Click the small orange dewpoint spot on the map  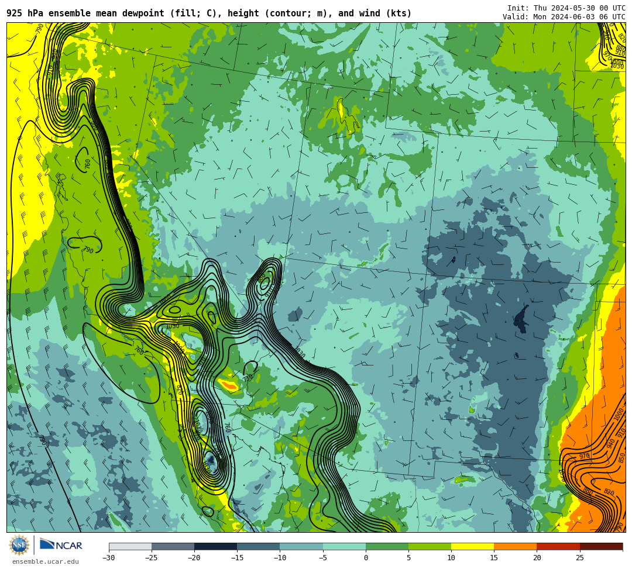230,385
